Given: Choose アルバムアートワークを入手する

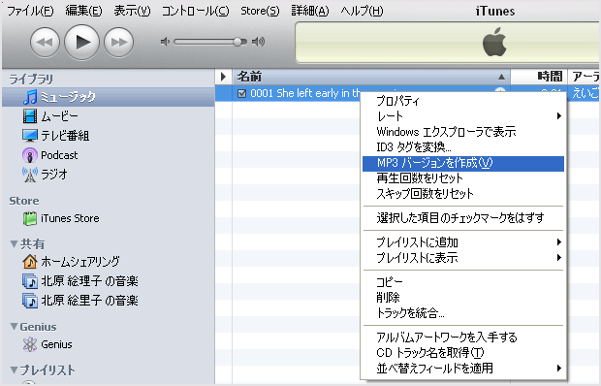Looking at the screenshot, I should (463, 338).
